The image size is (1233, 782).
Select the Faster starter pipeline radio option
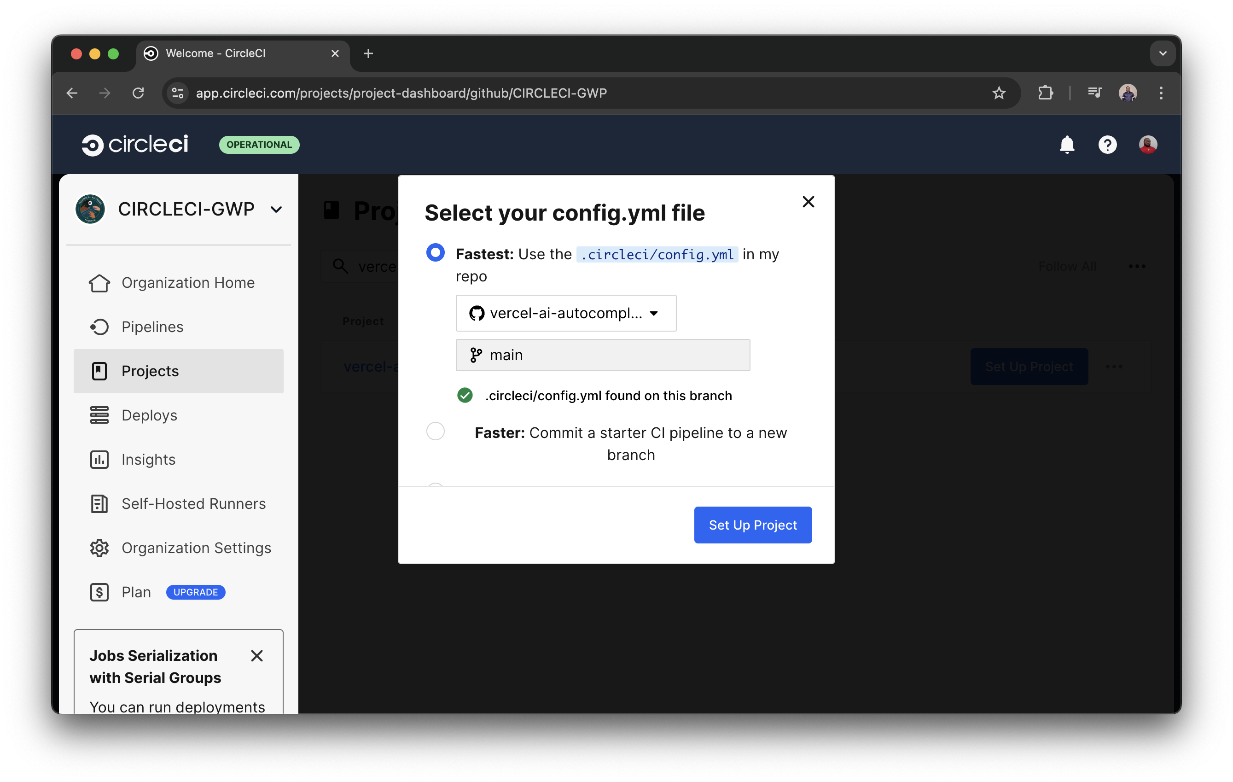[435, 431]
